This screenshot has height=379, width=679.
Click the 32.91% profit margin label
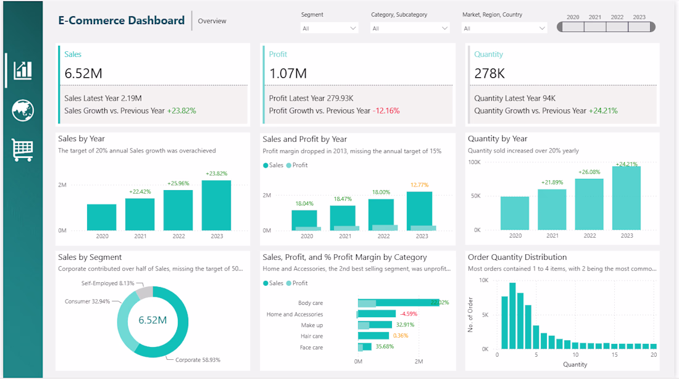(405, 325)
